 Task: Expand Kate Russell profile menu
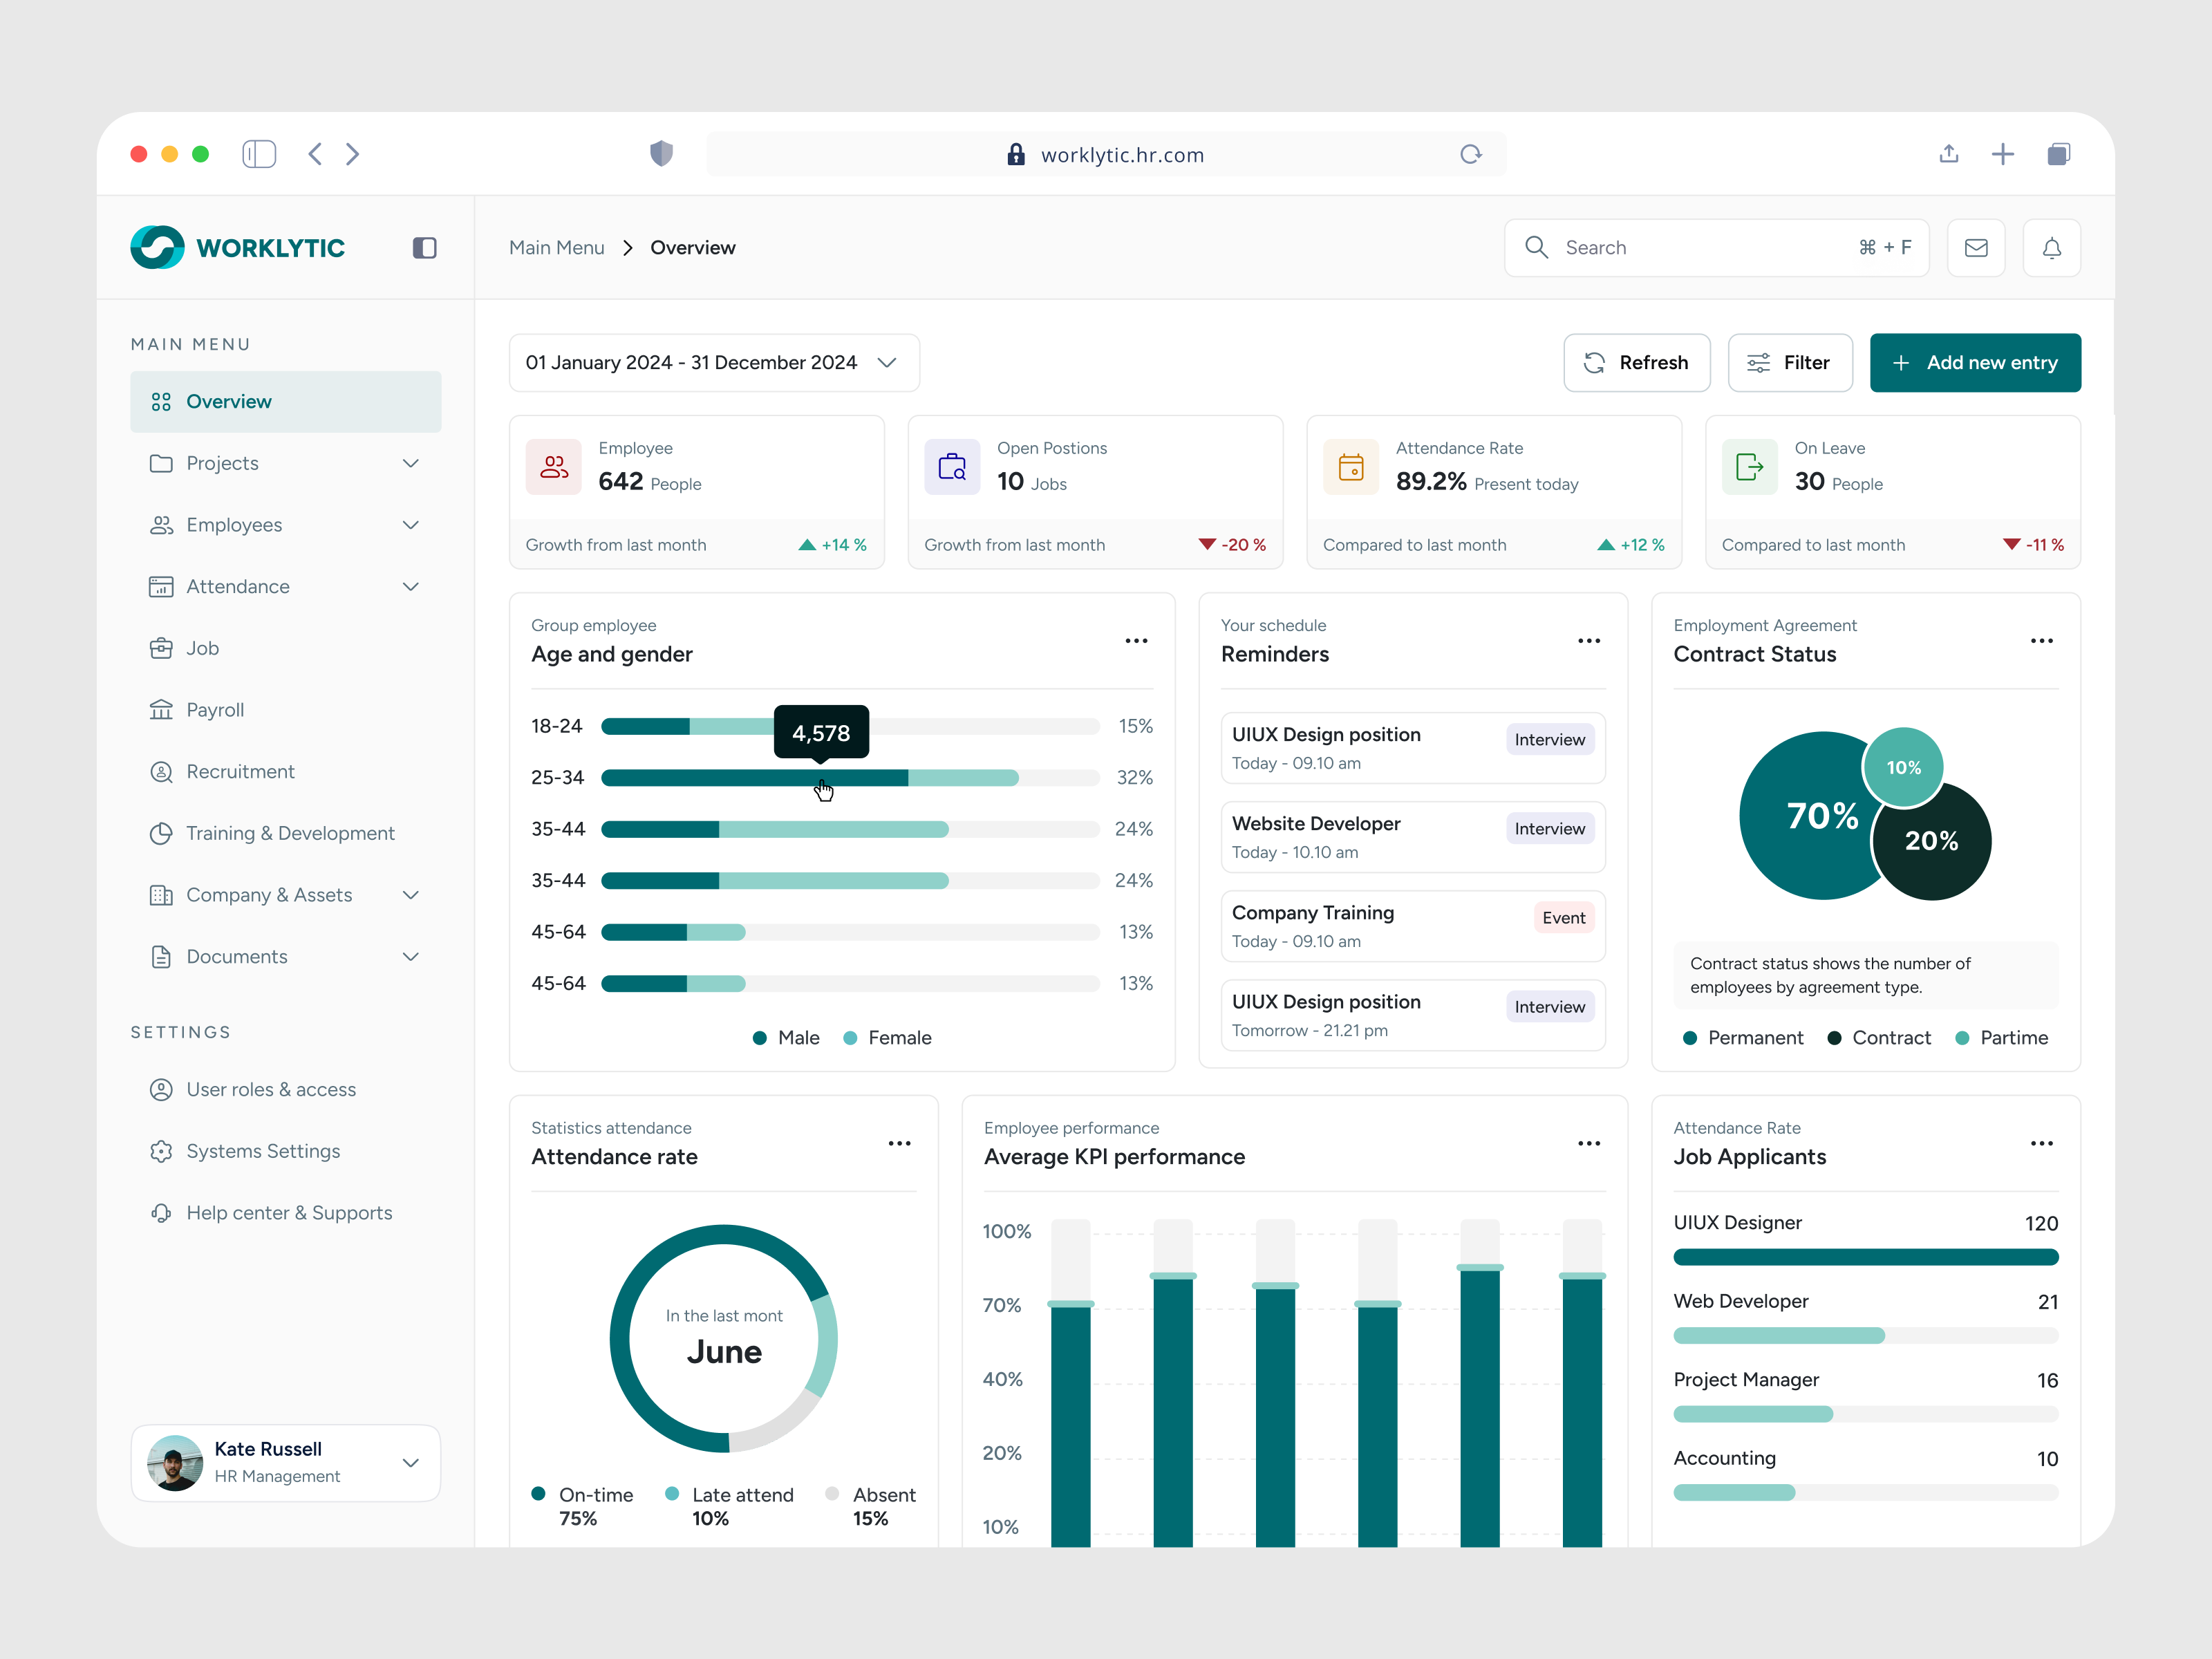[410, 1463]
